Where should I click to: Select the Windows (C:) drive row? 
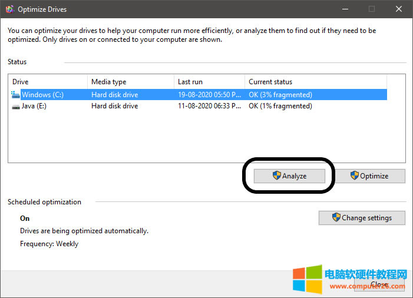199,95
